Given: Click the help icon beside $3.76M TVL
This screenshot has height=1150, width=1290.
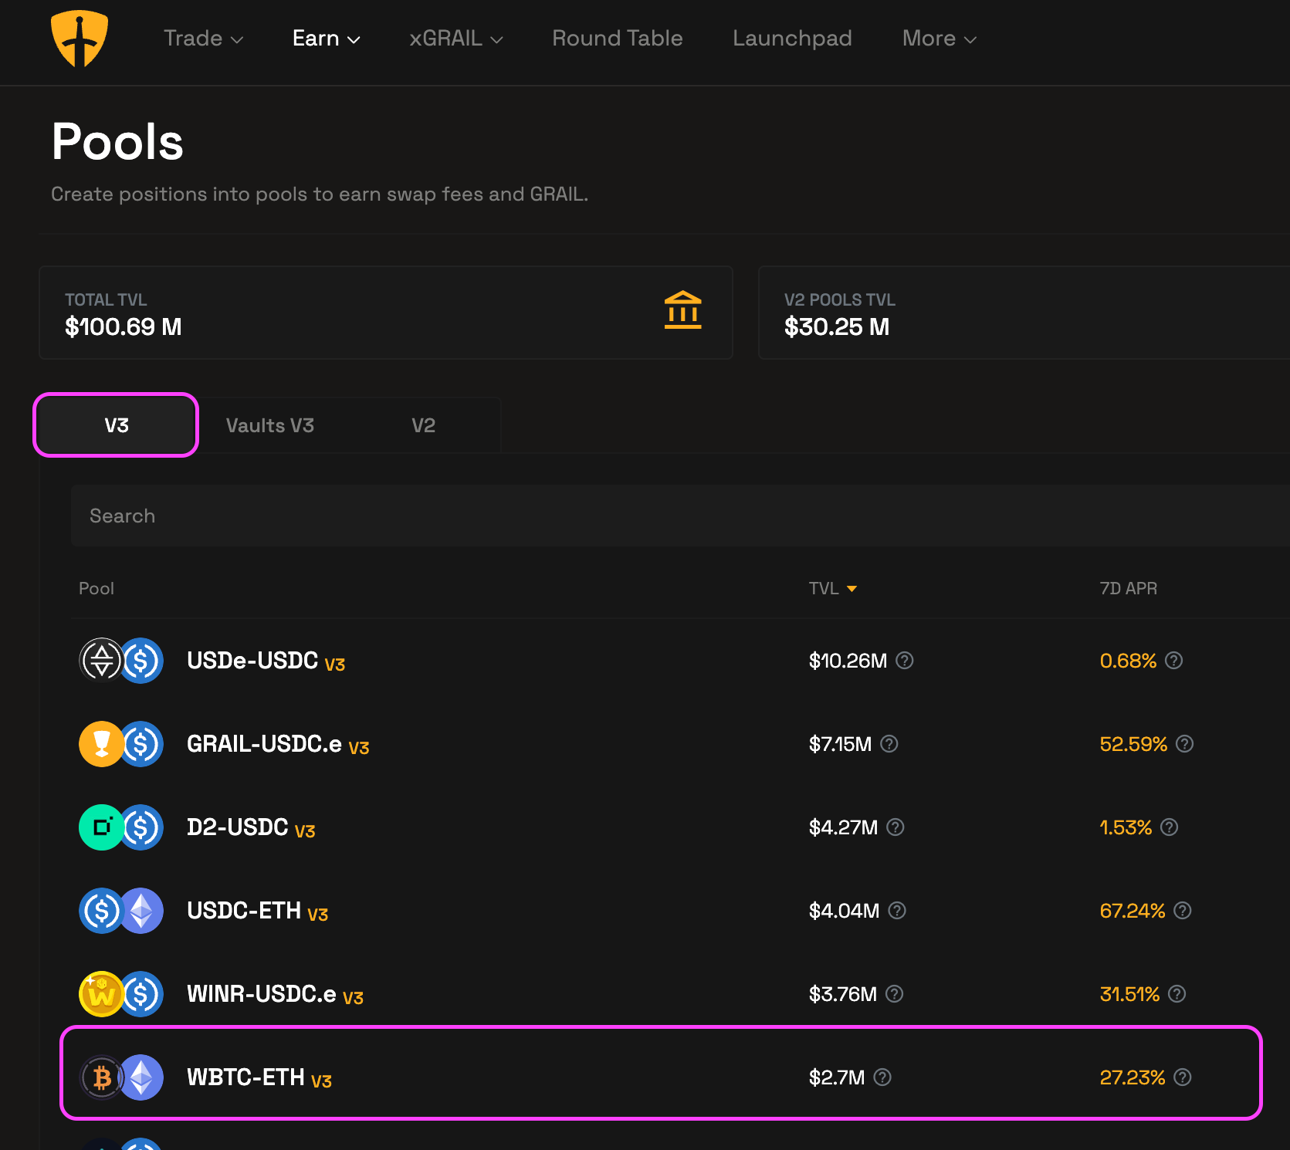Looking at the screenshot, I should click(x=895, y=994).
